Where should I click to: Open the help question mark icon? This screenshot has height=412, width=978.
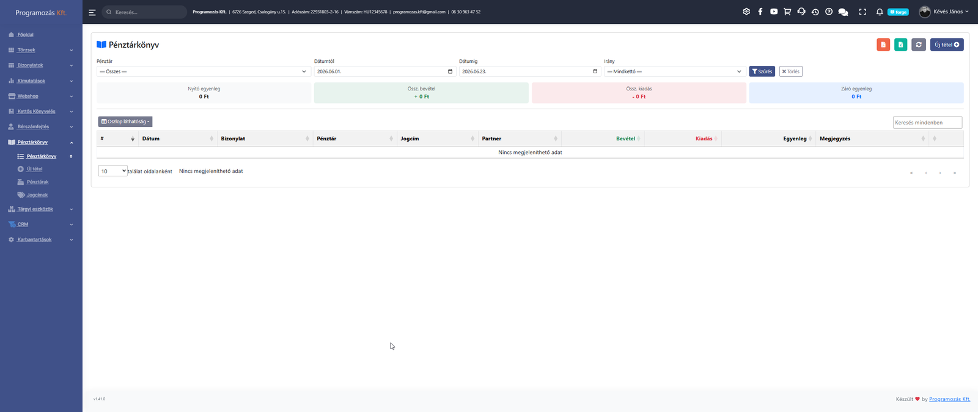click(829, 12)
